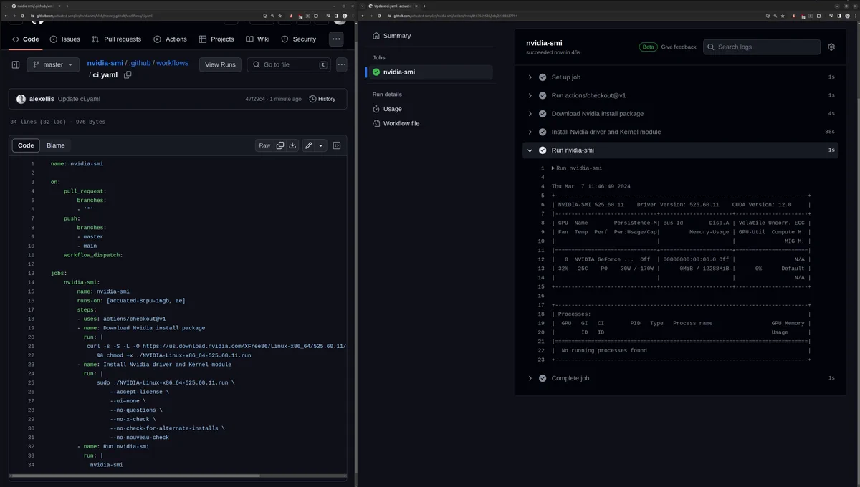The height and width of the screenshot is (487, 860).
Task: Focus the Search logs input
Action: coord(762,47)
